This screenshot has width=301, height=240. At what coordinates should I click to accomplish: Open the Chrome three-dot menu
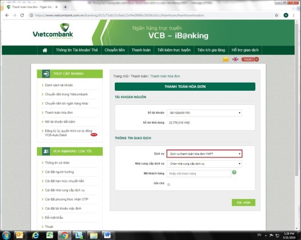pos(294,15)
